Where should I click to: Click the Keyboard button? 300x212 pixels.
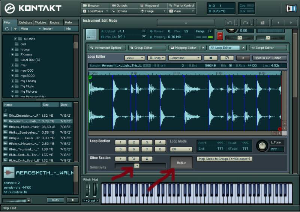tap(153, 6)
